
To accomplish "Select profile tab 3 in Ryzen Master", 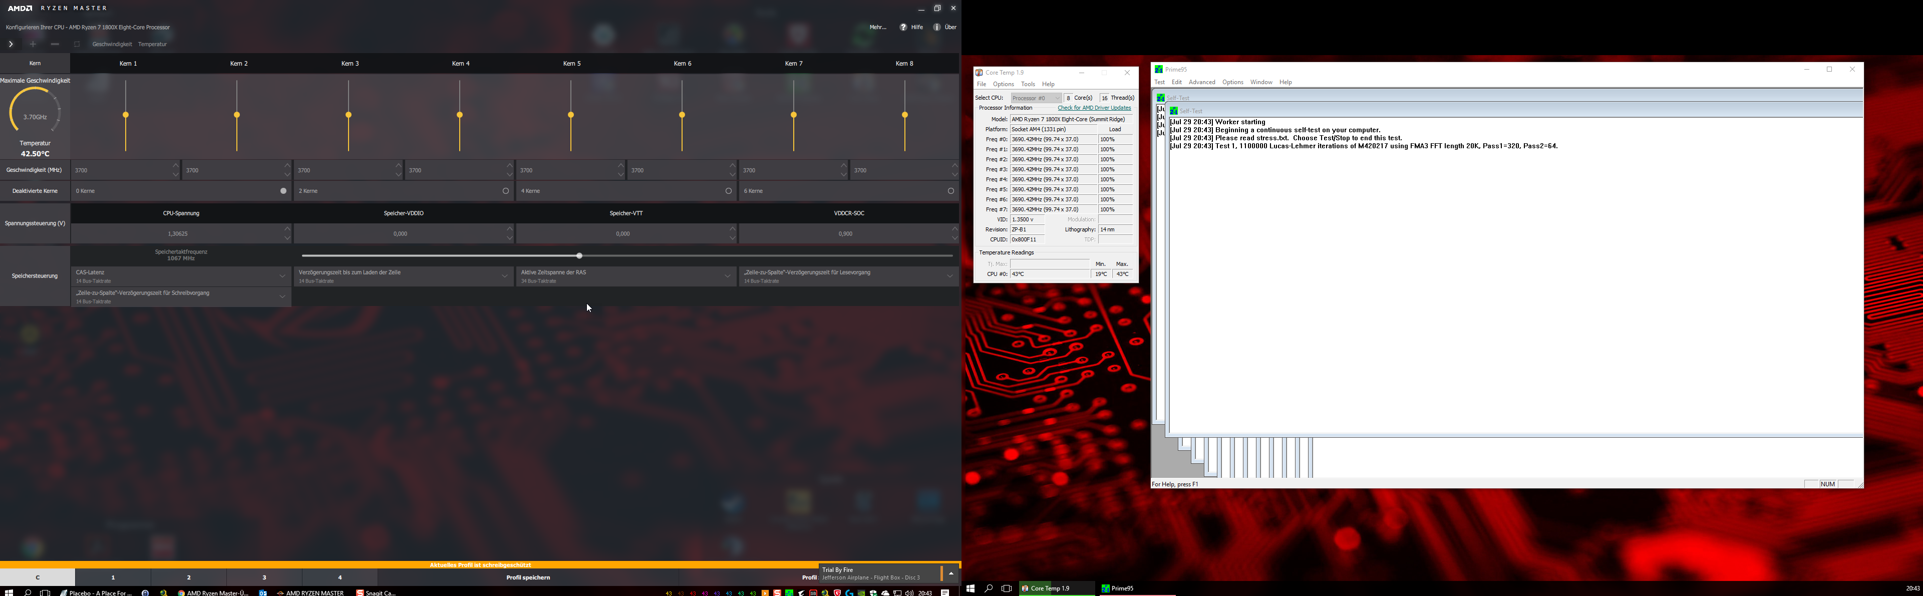I will click(264, 577).
